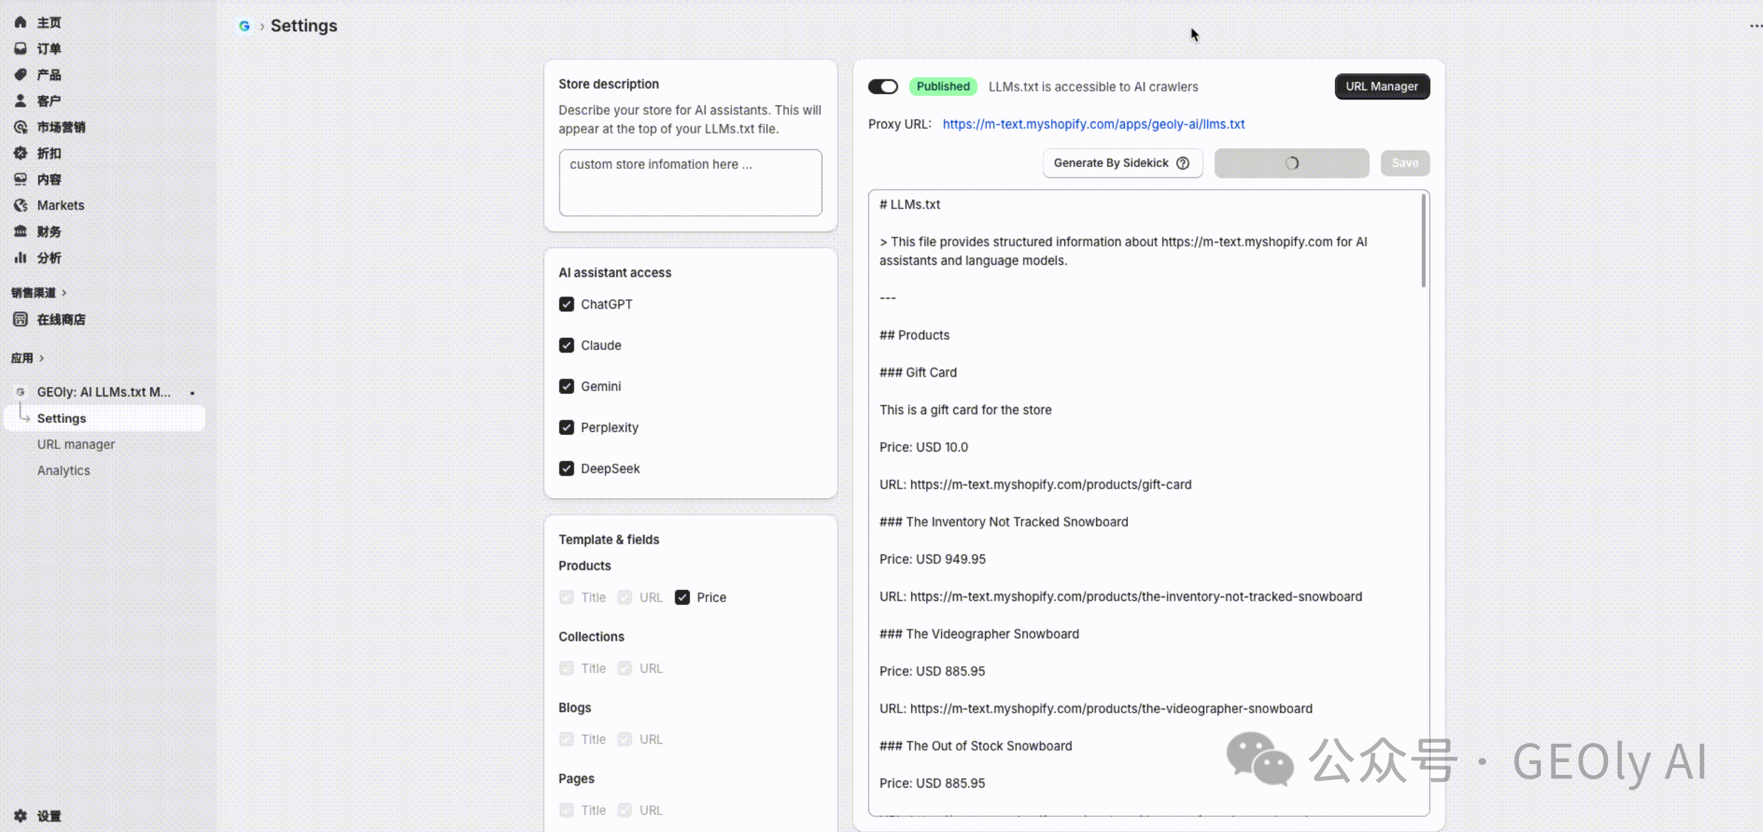Click the loading spinner button
Image resolution: width=1763 pixels, height=832 pixels.
click(x=1292, y=163)
